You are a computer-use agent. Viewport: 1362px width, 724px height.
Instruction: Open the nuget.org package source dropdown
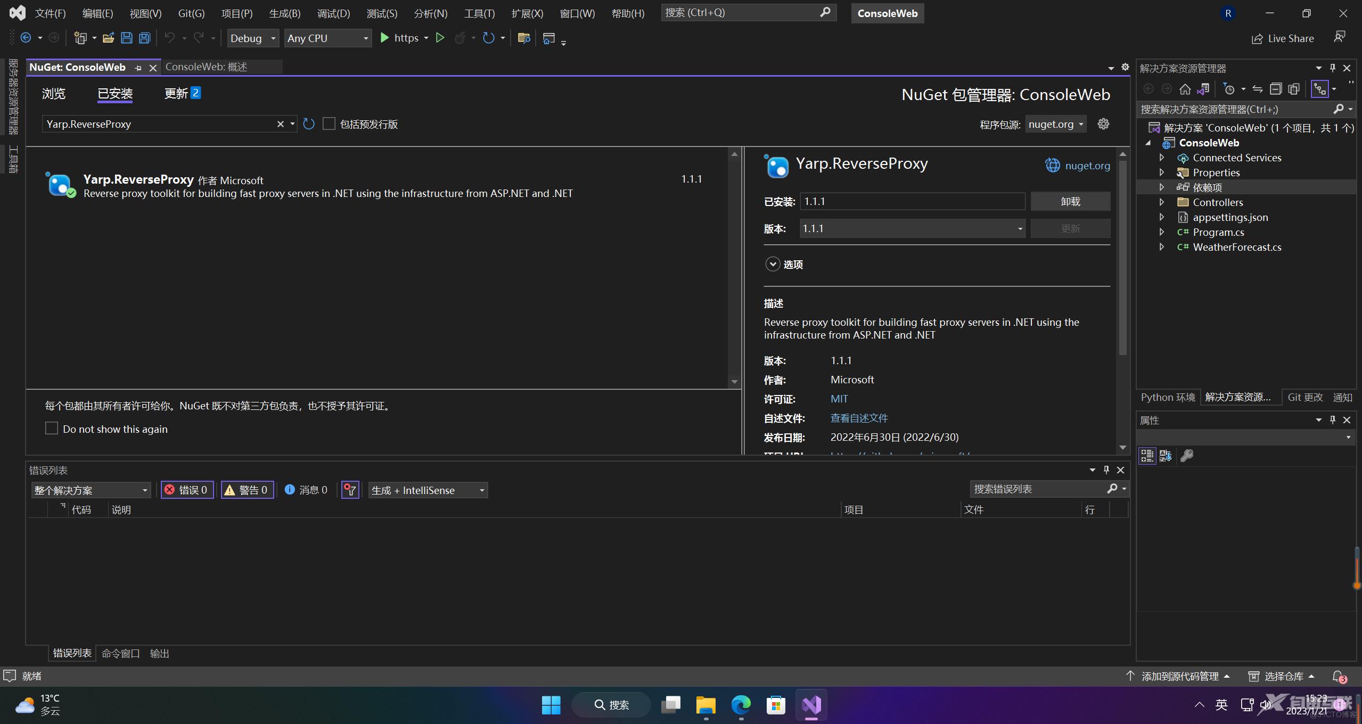[x=1056, y=124]
